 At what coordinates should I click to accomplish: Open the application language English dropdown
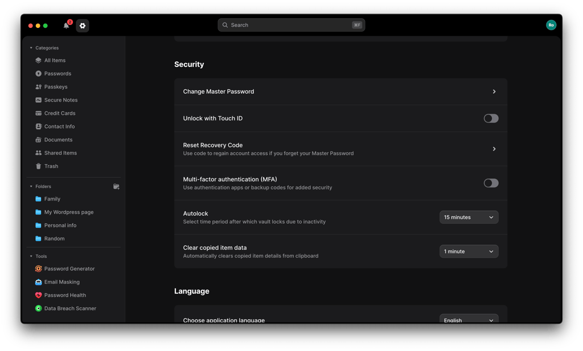click(x=469, y=319)
